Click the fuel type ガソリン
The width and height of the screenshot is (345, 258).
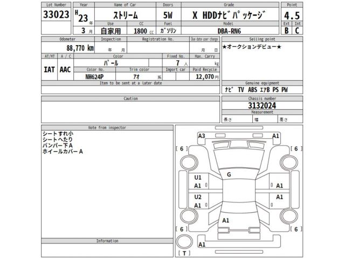(x=168, y=31)
